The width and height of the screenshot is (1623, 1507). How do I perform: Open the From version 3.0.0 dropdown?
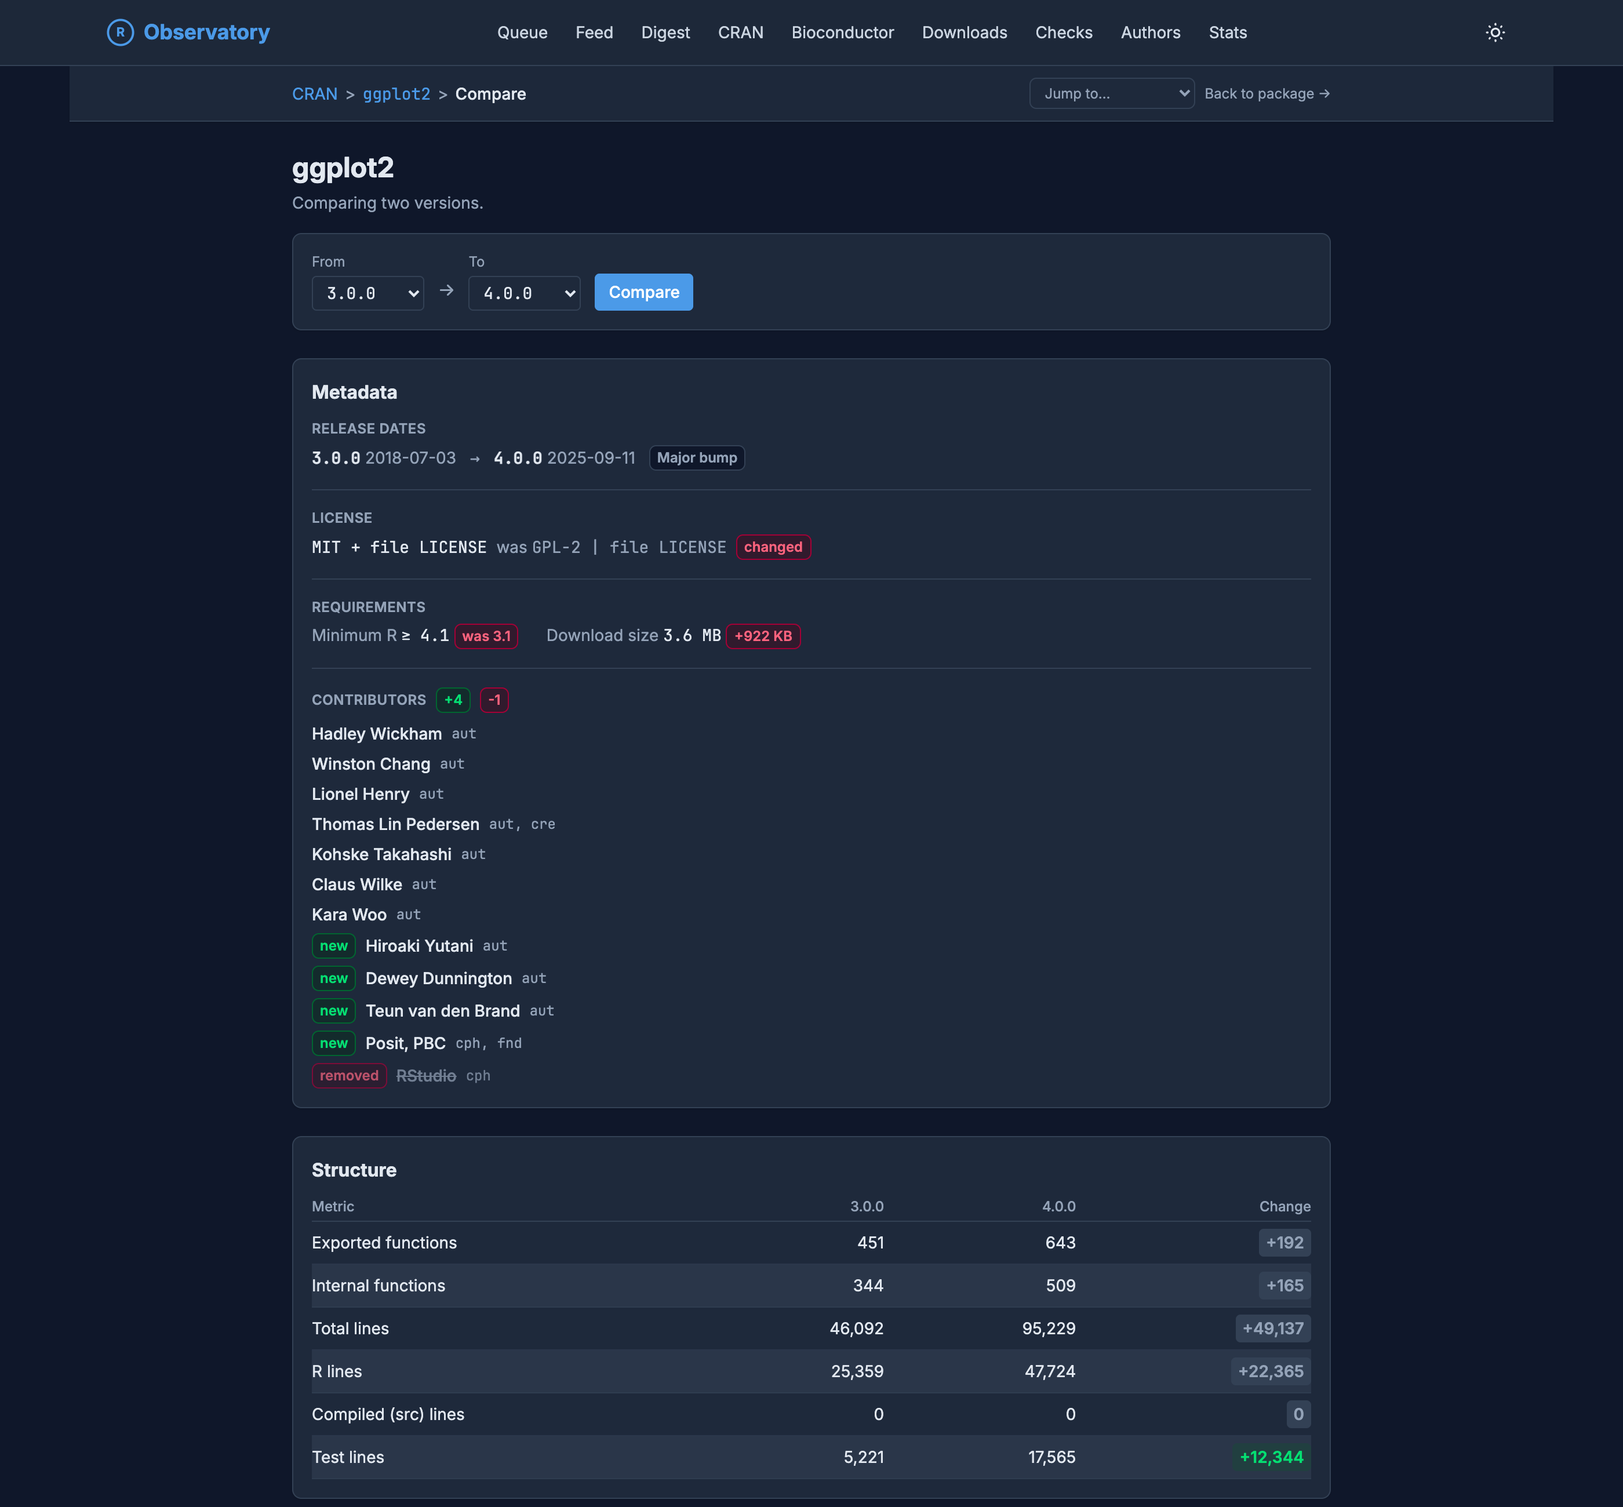click(368, 293)
